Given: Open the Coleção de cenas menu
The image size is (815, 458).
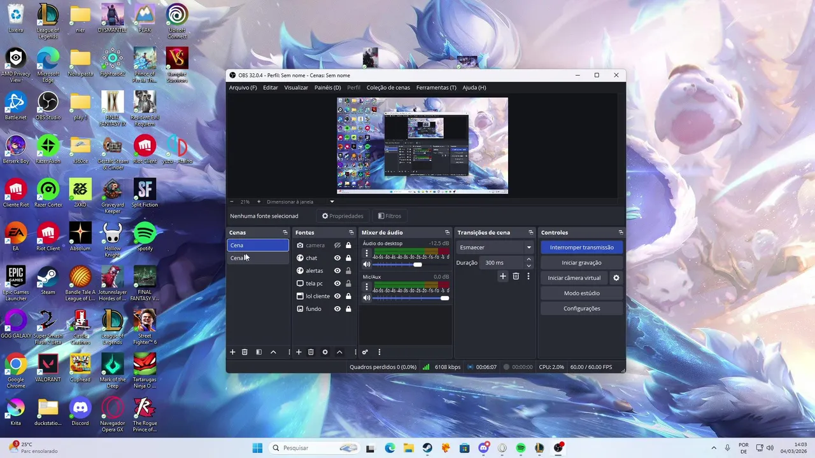Looking at the screenshot, I should point(388,88).
